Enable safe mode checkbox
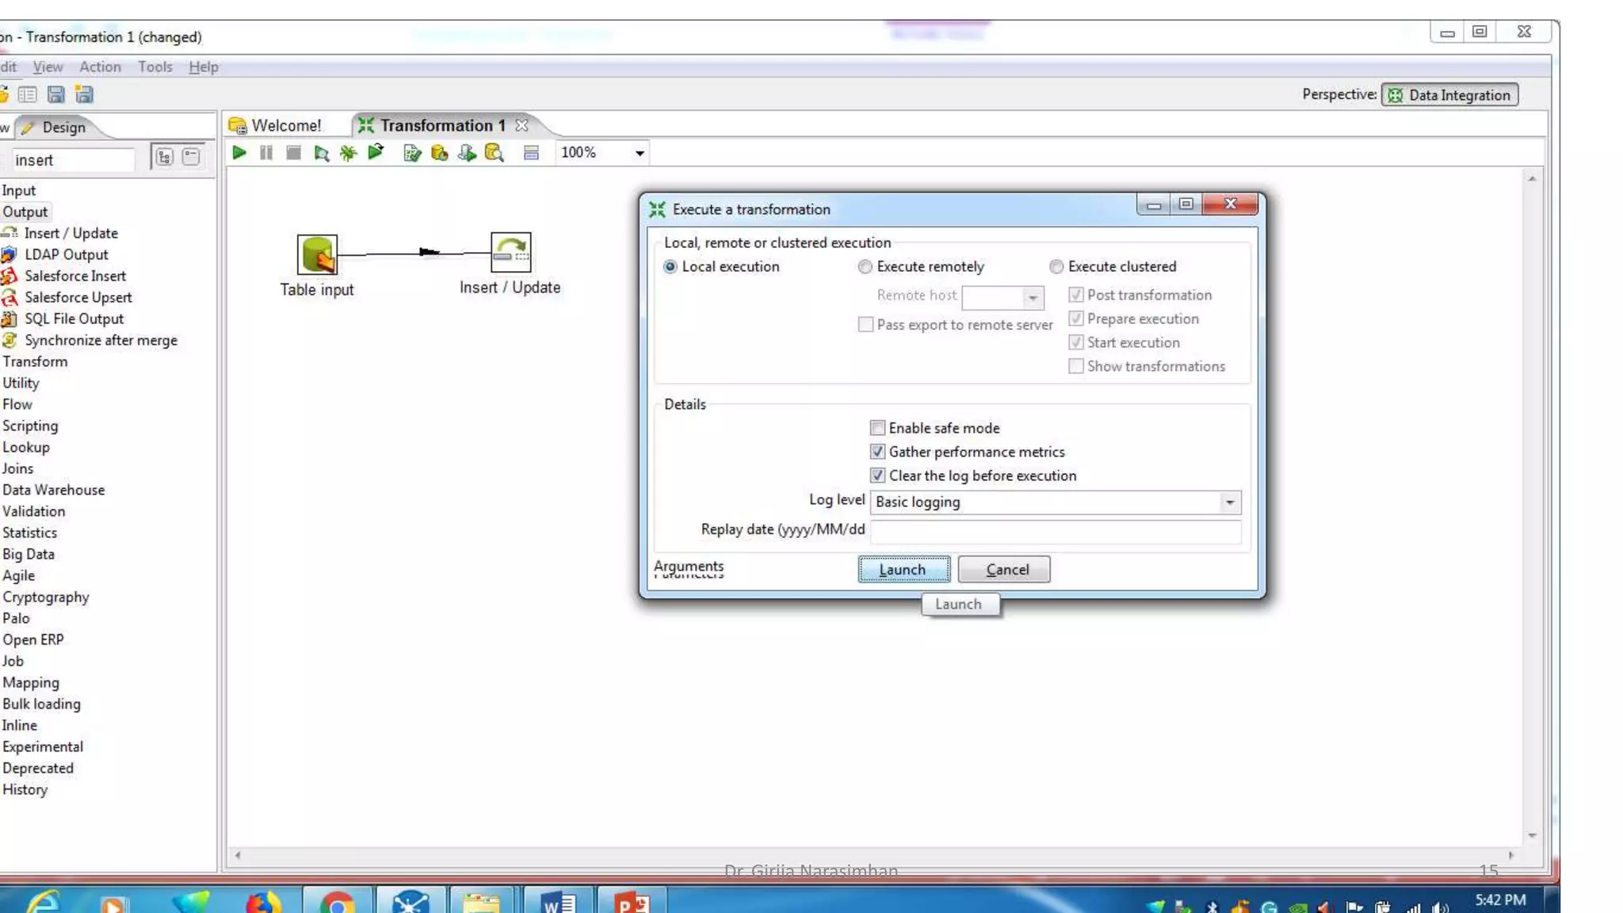 point(877,428)
